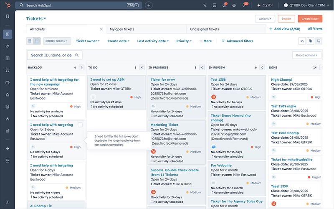This screenshot has height=209, width=334.
Task: Open the data management database sidebar icon
Action: click(x=8, y=107)
